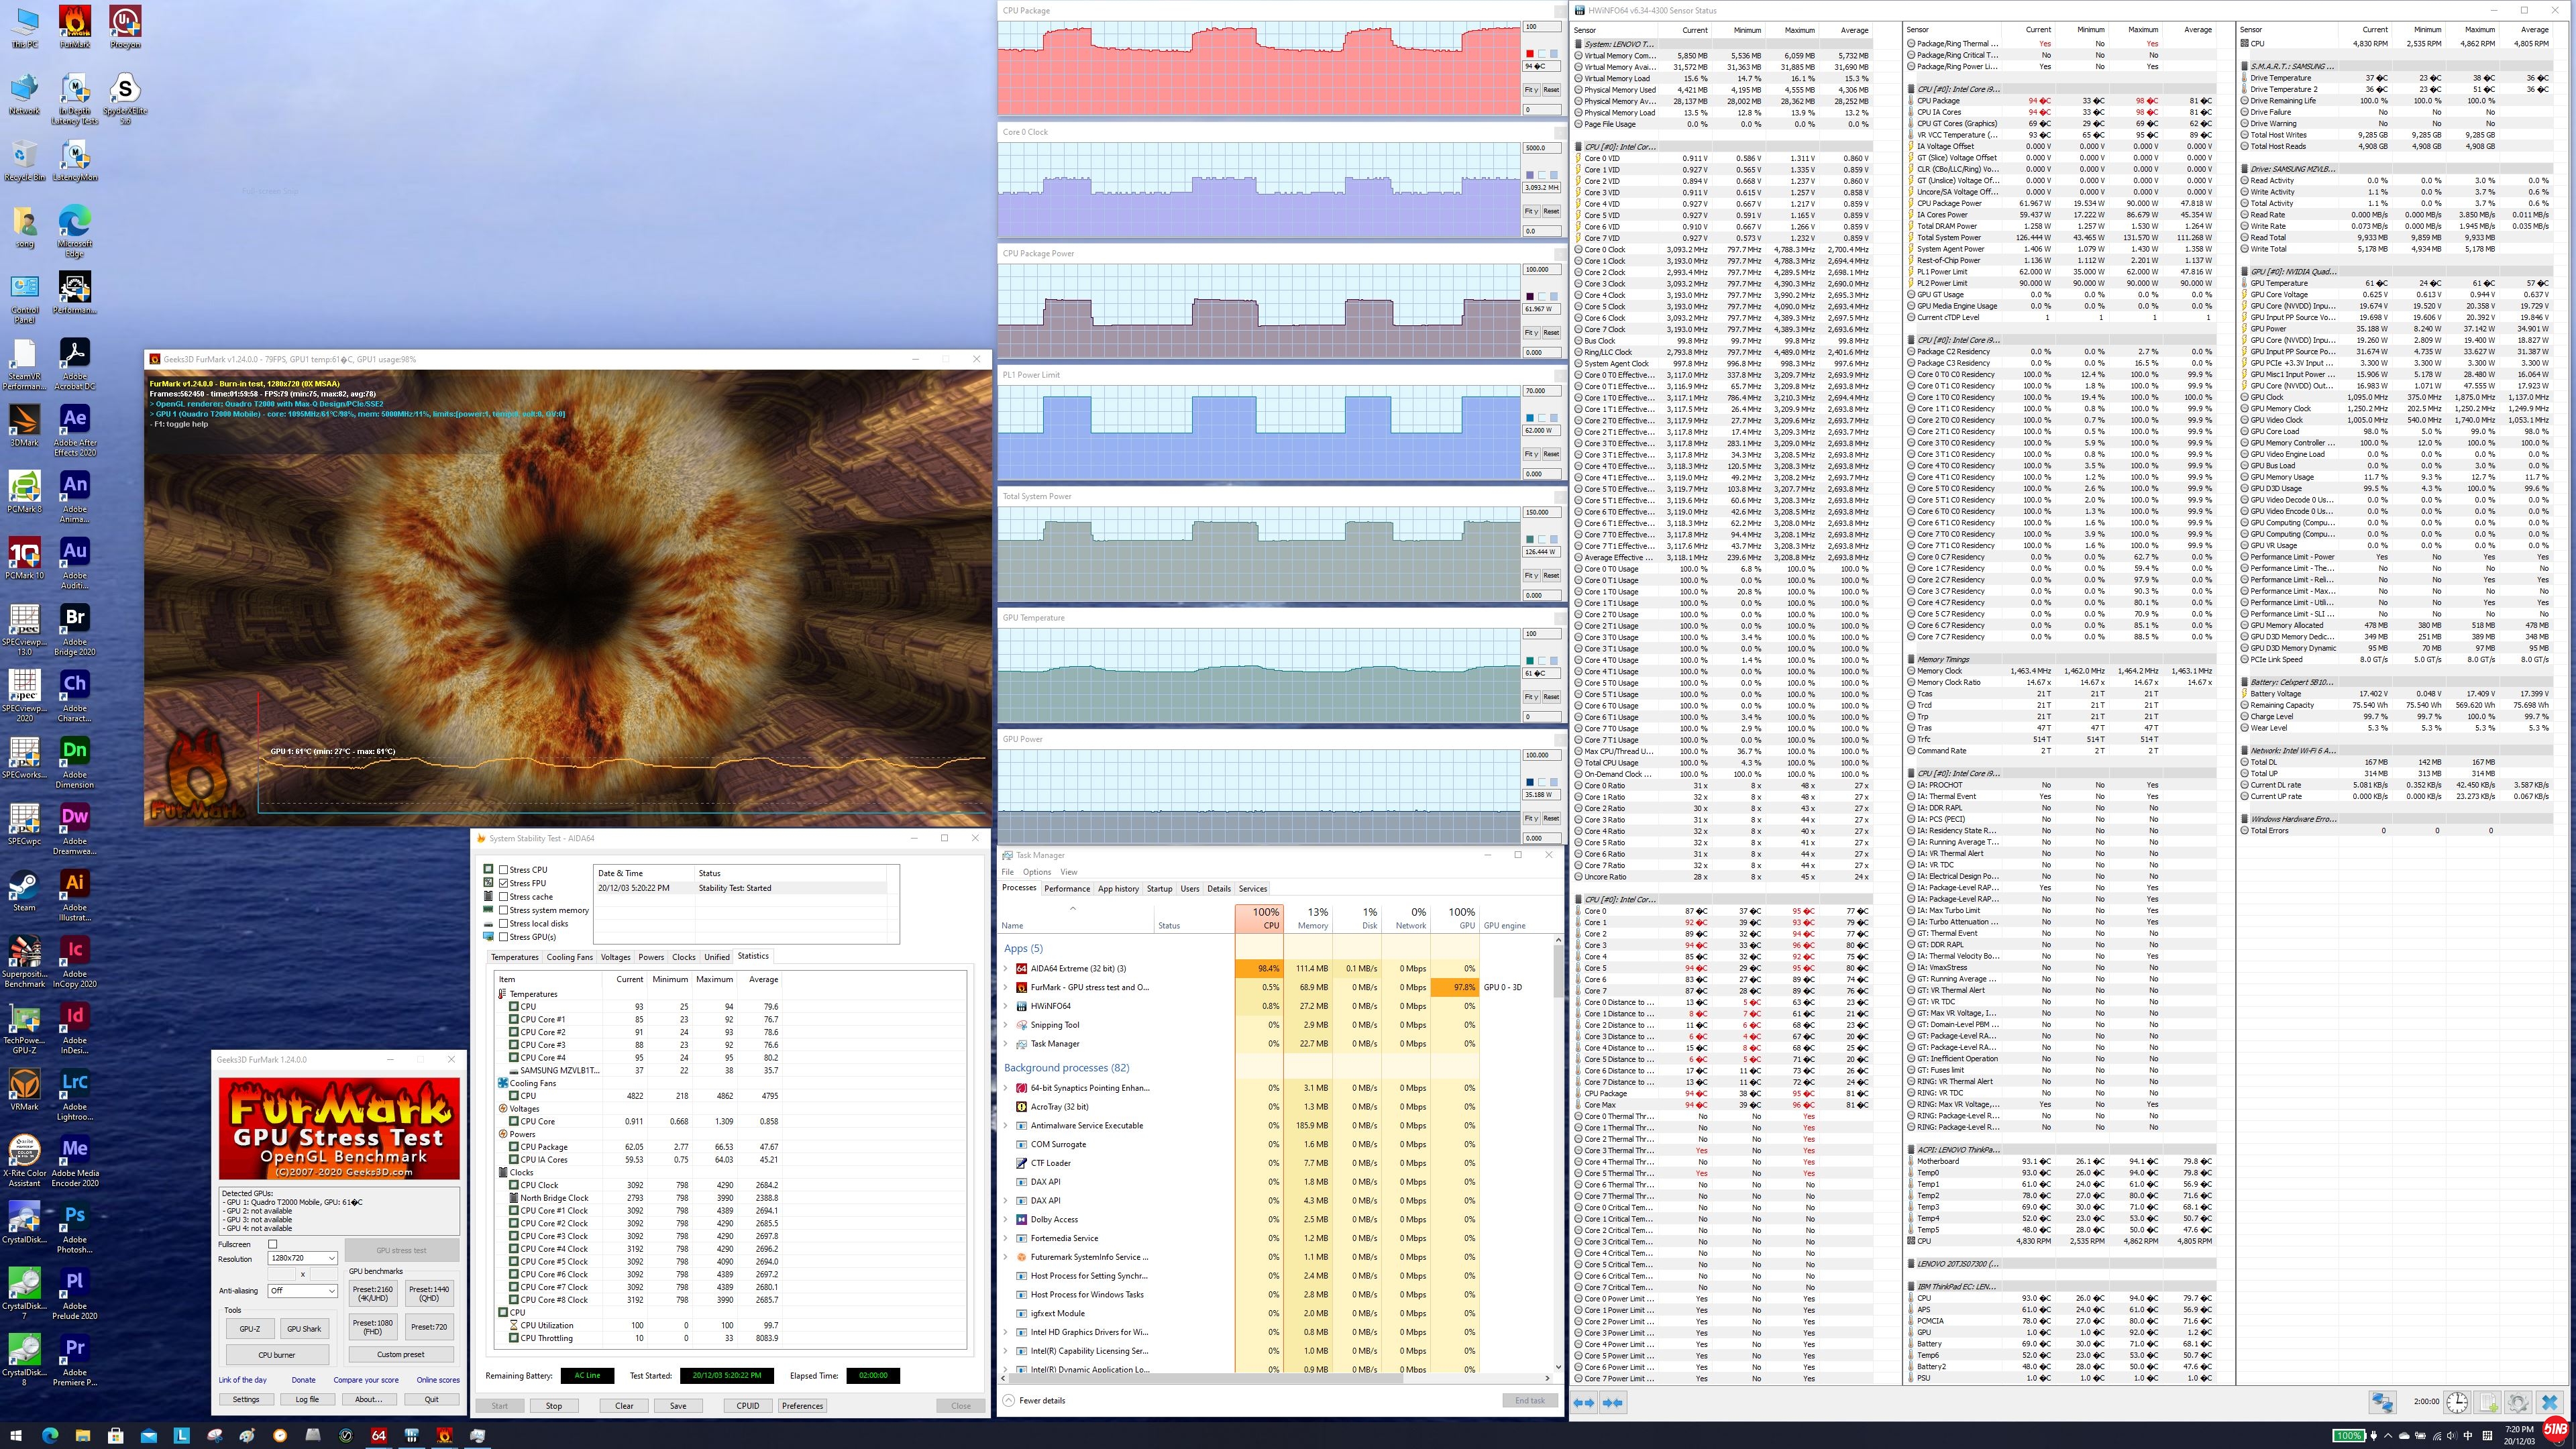This screenshot has width=2576, height=1449.
Task: Open HWiNFO settings gear icon
Action: click(x=2518, y=1402)
